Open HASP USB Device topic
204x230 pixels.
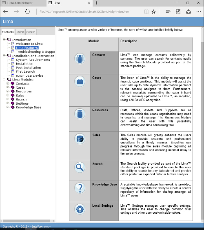tap(29, 76)
